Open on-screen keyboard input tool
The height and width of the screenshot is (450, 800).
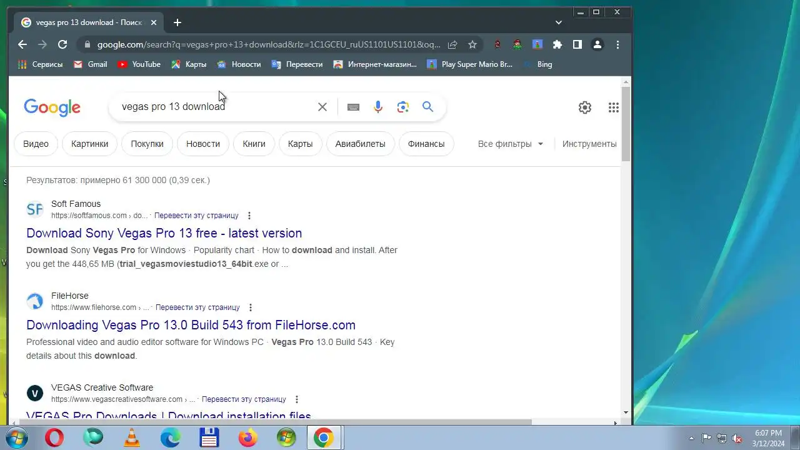pos(353,107)
